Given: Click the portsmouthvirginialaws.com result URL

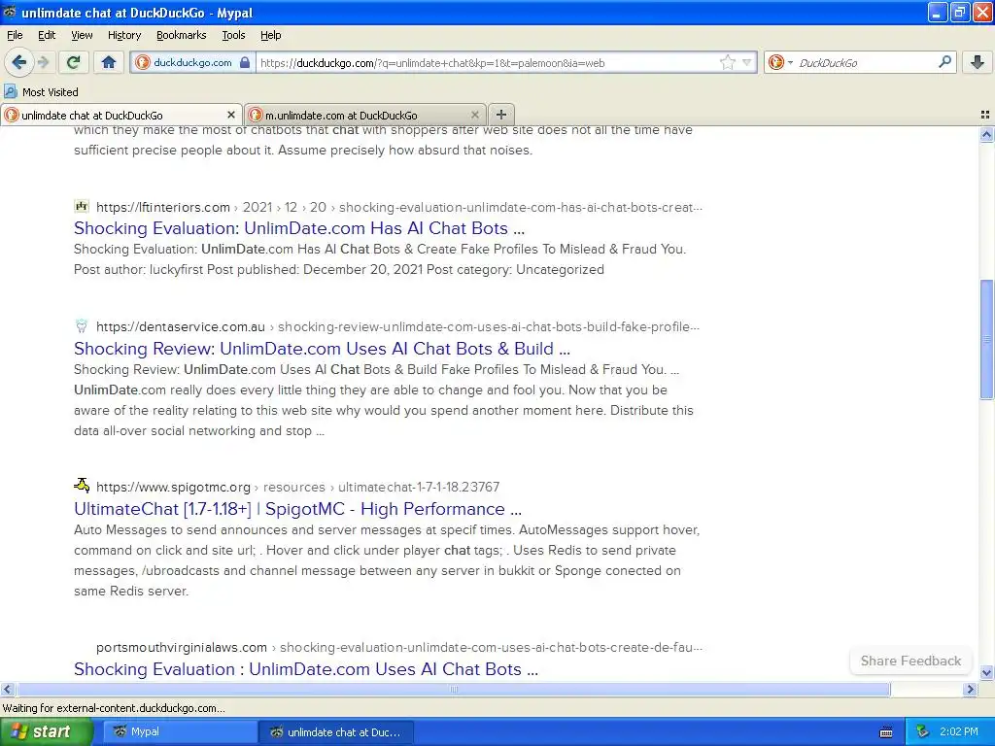Looking at the screenshot, I should [x=399, y=647].
